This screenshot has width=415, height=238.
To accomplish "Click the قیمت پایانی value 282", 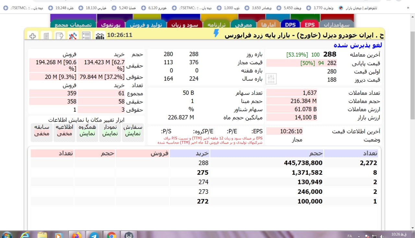I will pyautogui.click(x=332, y=63).
